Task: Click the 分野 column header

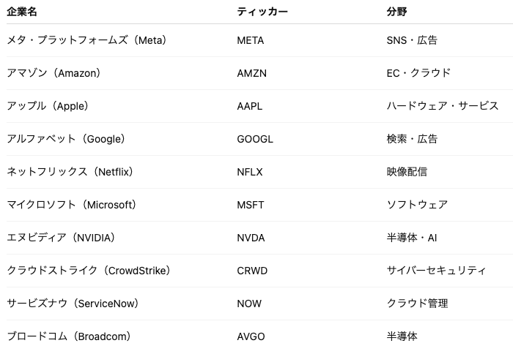Action: point(396,12)
